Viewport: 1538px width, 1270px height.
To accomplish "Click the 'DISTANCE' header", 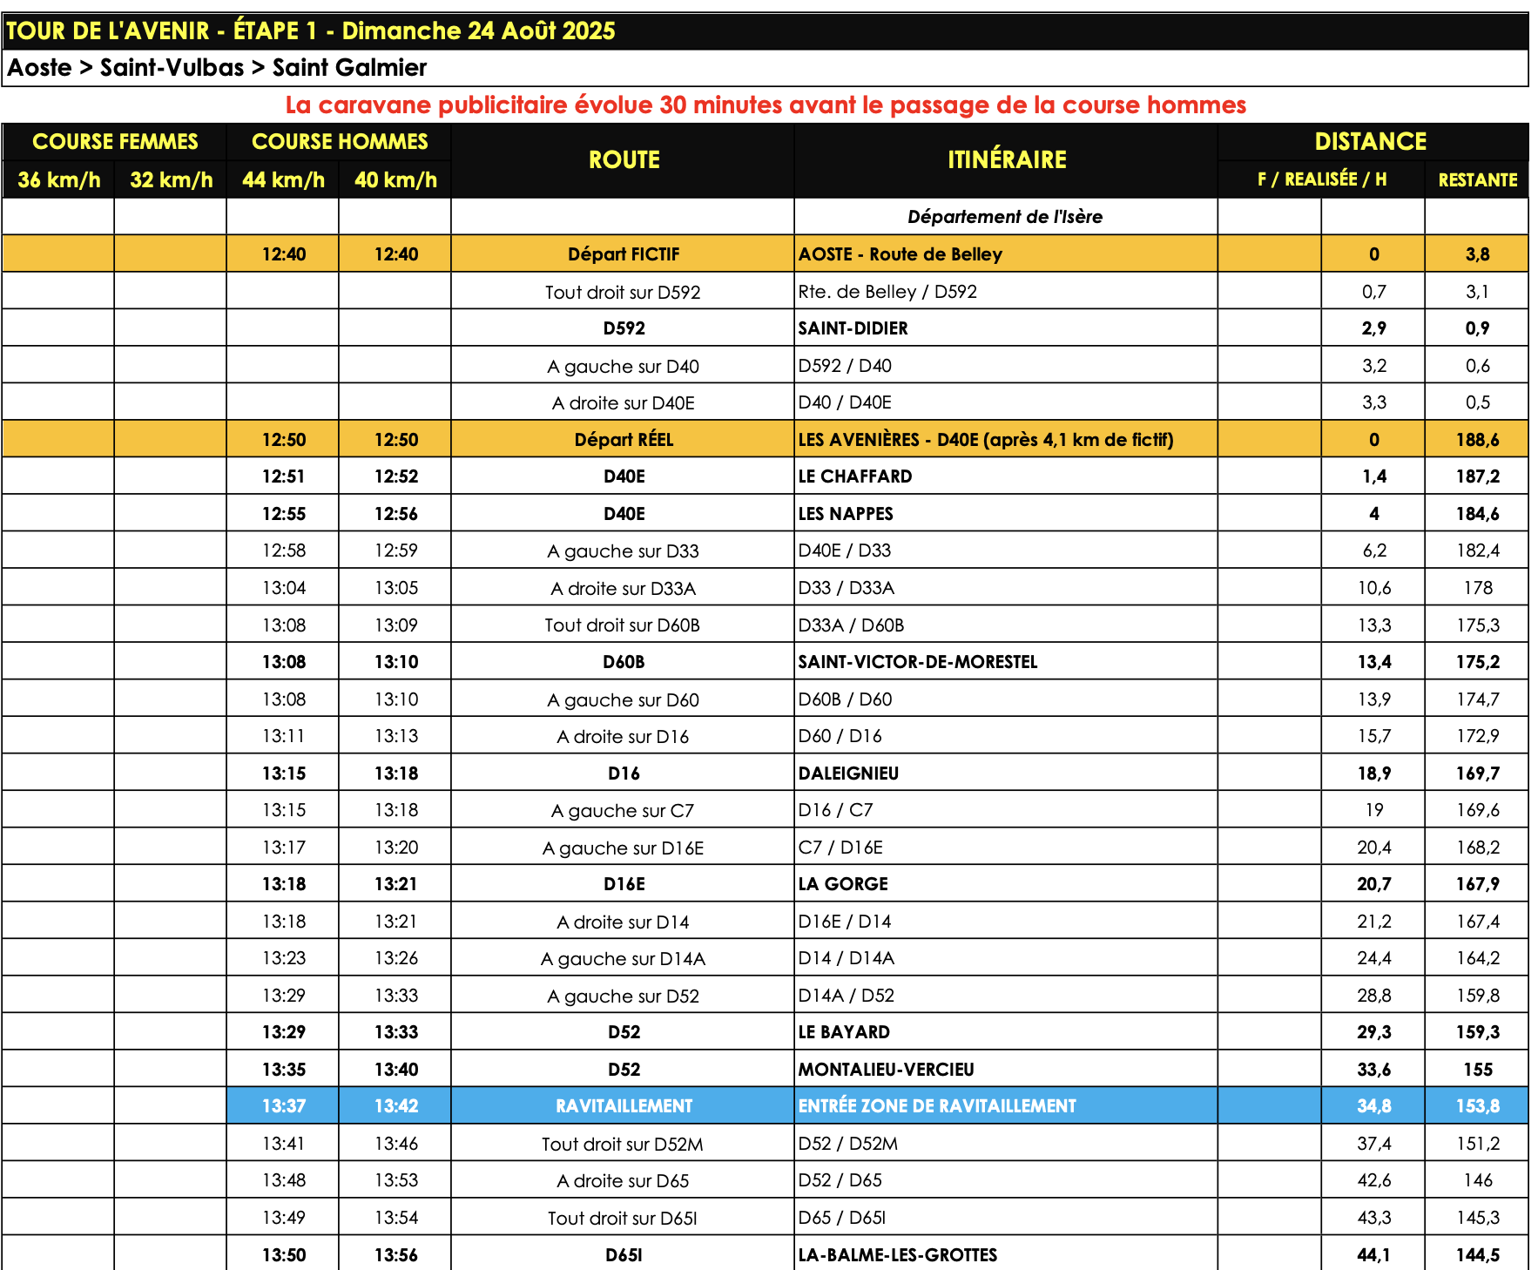I will pos(1371,142).
